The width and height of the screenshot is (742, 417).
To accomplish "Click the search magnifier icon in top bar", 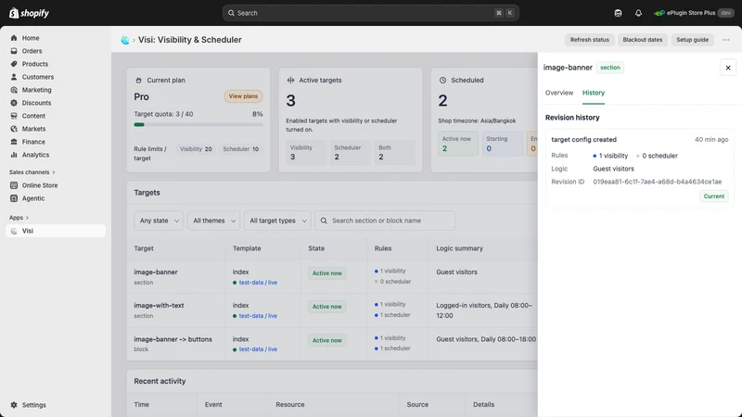I will pos(231,13).
